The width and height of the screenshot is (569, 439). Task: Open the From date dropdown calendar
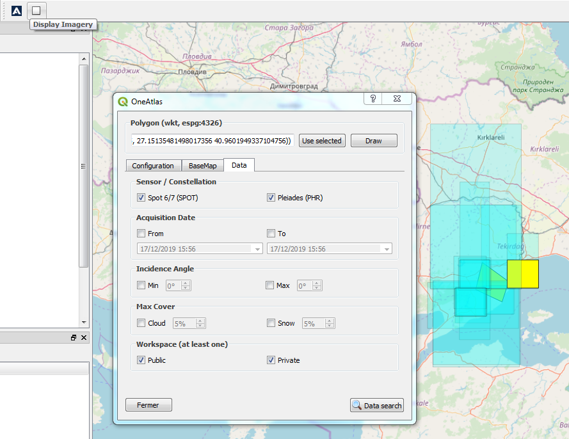click(x=257, y=249)
